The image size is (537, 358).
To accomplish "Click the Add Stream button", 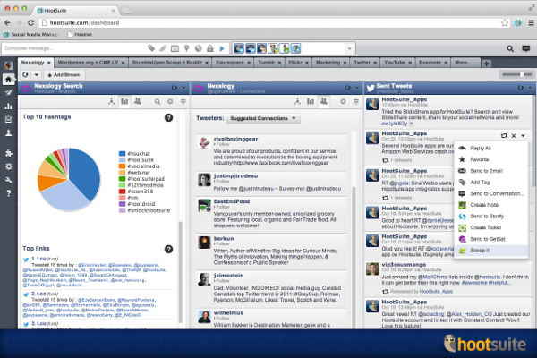I will (x=64, y=75).
